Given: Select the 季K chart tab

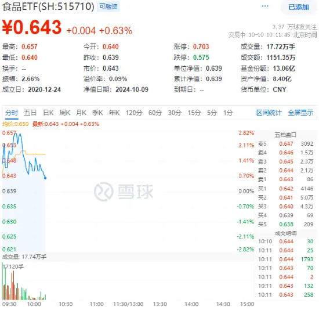Looking at the screenshot, I should (97, 113).
